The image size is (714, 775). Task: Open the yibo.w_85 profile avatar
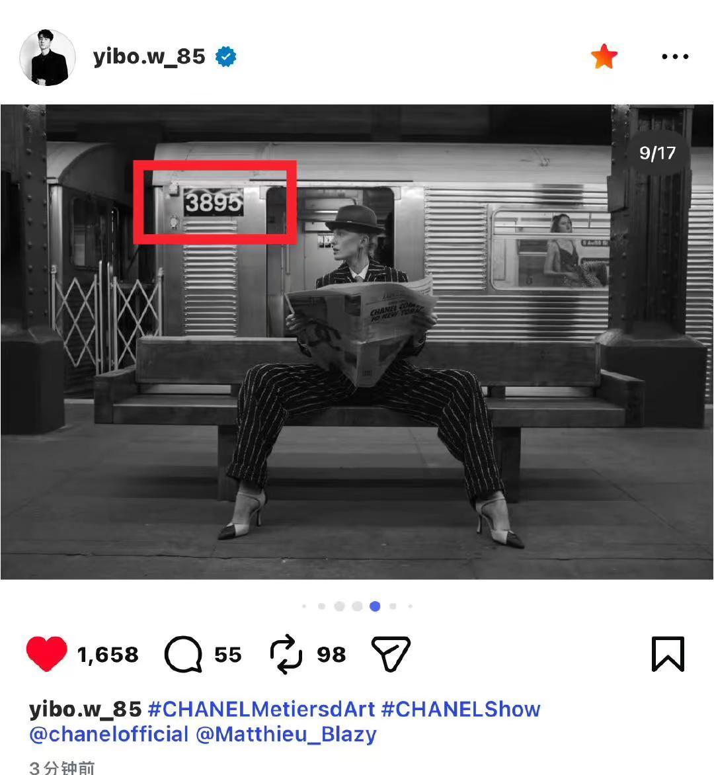(48, 58)
